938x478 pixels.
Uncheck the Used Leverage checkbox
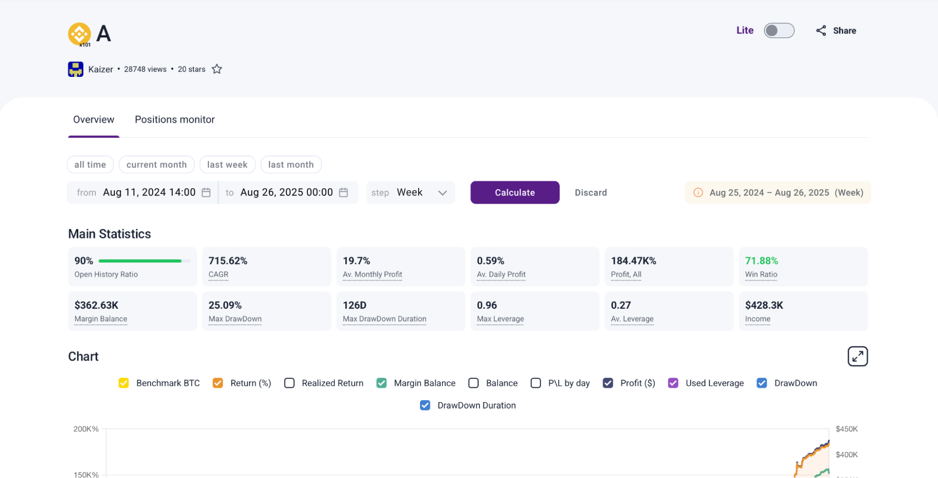673,383
